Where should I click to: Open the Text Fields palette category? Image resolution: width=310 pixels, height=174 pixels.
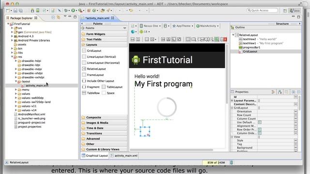[104, 39]
